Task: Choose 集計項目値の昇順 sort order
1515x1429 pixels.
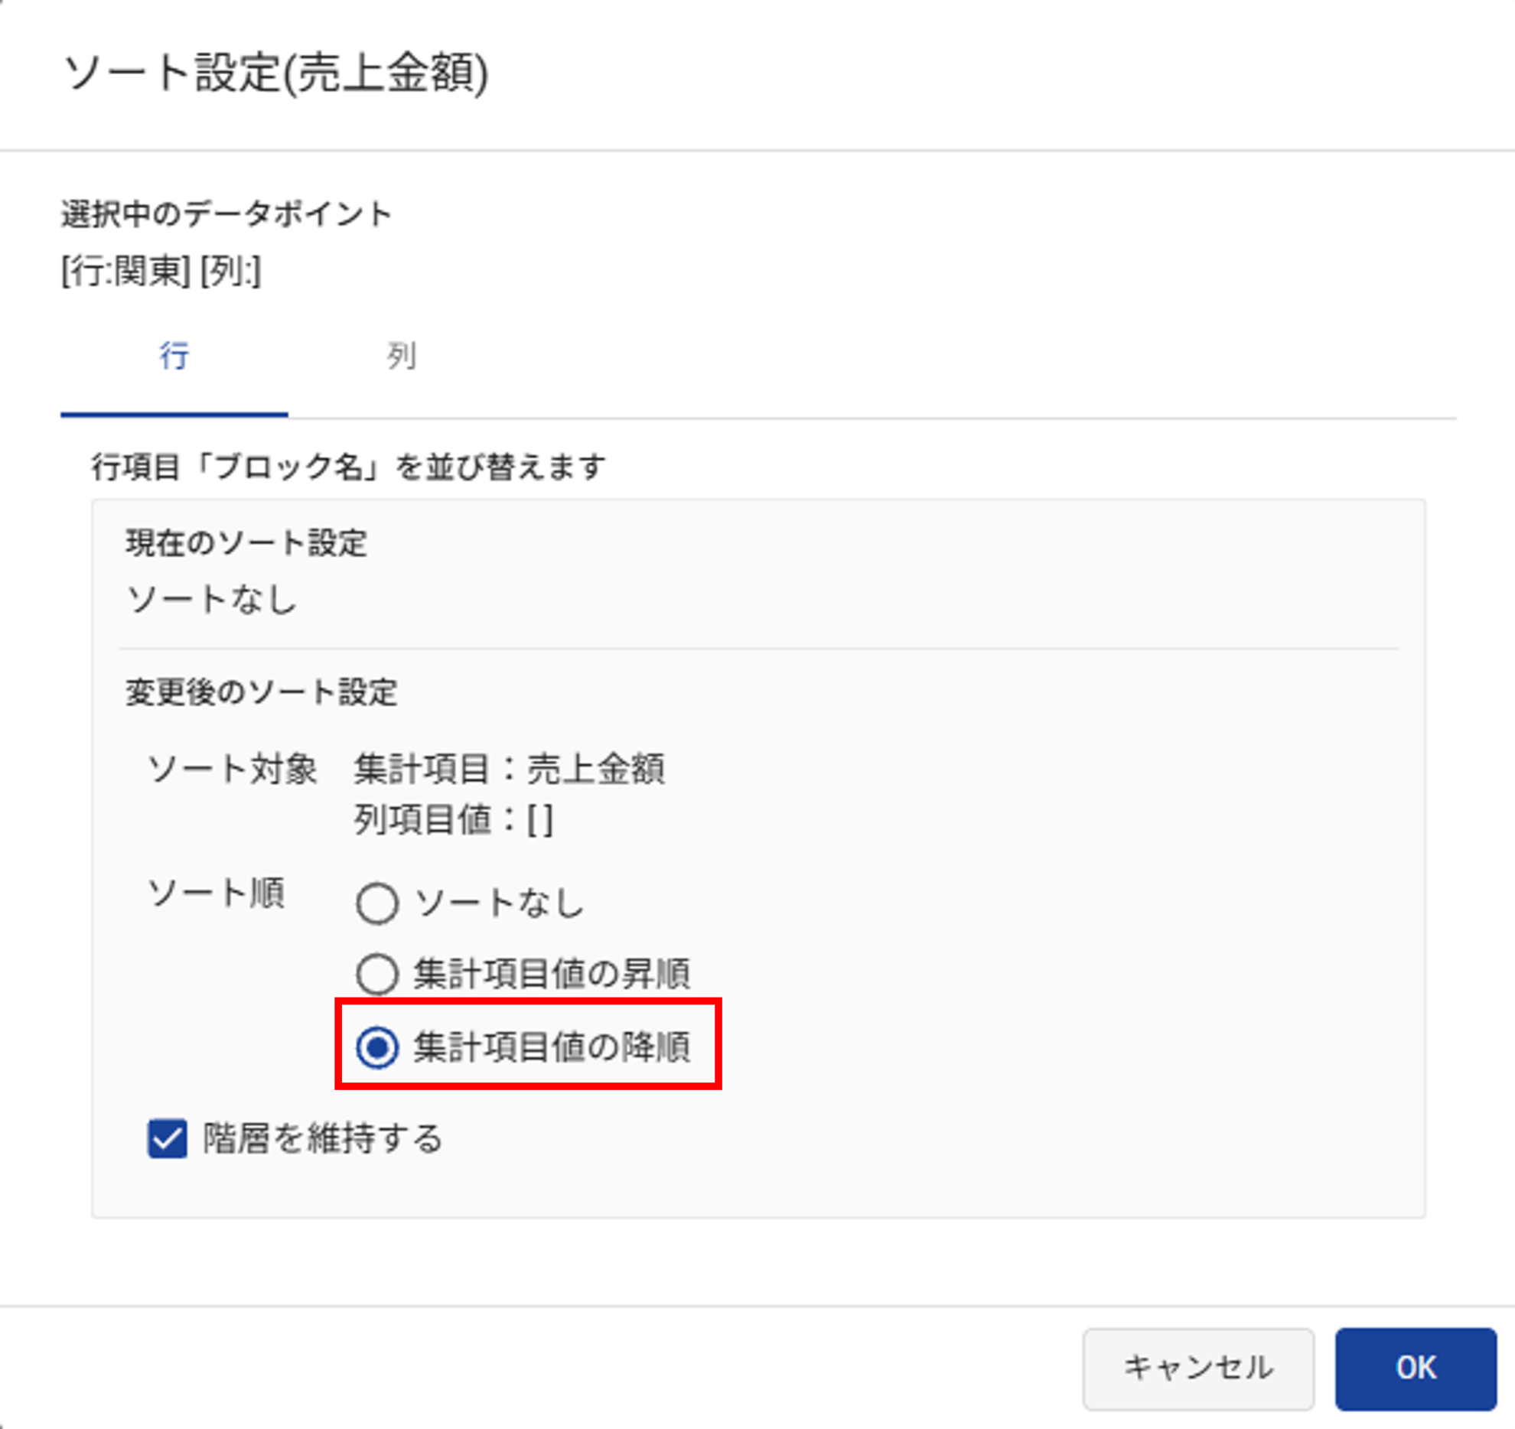Action: point(377,974)
